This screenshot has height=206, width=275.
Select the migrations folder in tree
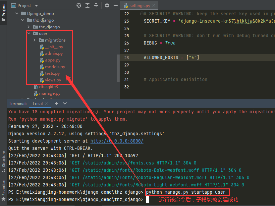[55, 40]
